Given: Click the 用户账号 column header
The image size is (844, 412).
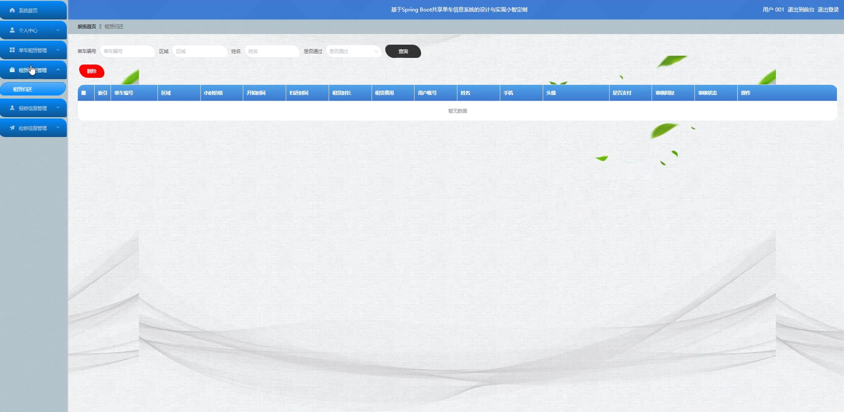Looking at the screenshot, I should [x=436, y=93].
